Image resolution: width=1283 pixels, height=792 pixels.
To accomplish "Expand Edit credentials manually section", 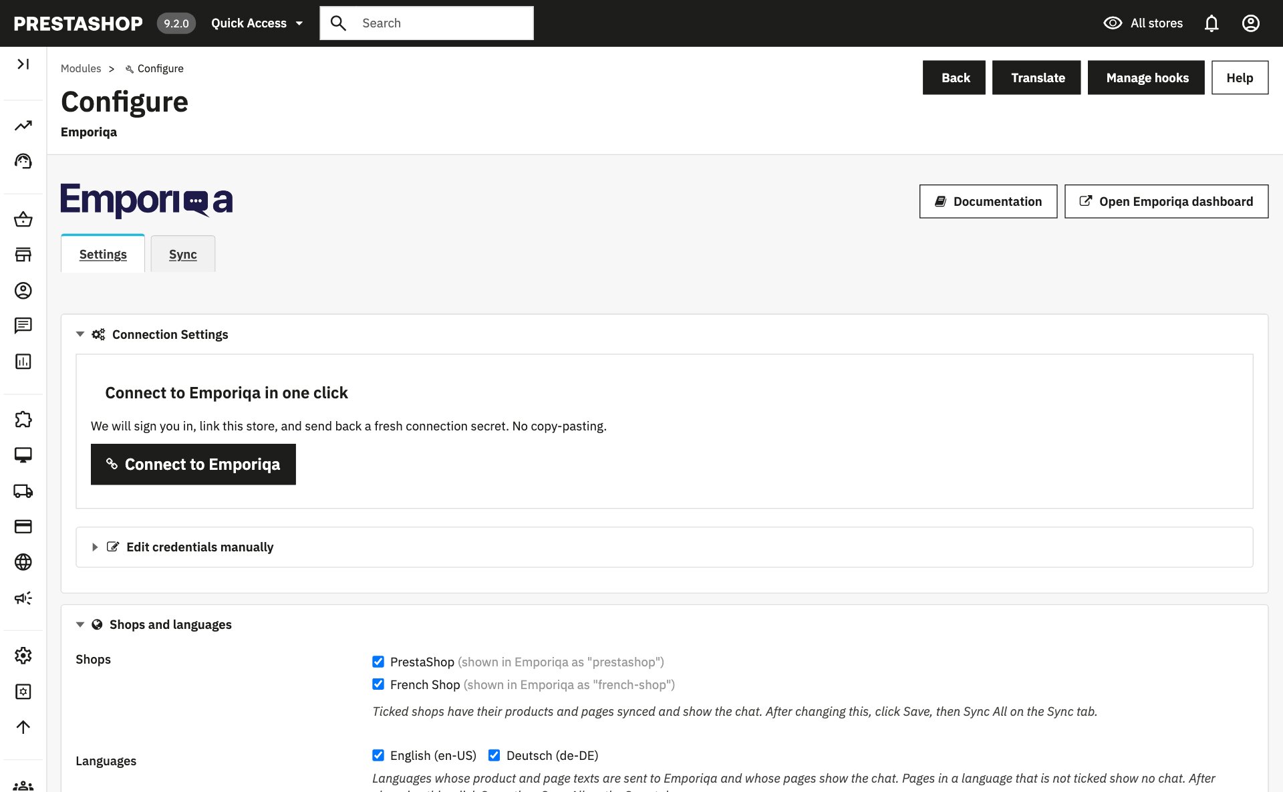I will (x=182, y=547).
